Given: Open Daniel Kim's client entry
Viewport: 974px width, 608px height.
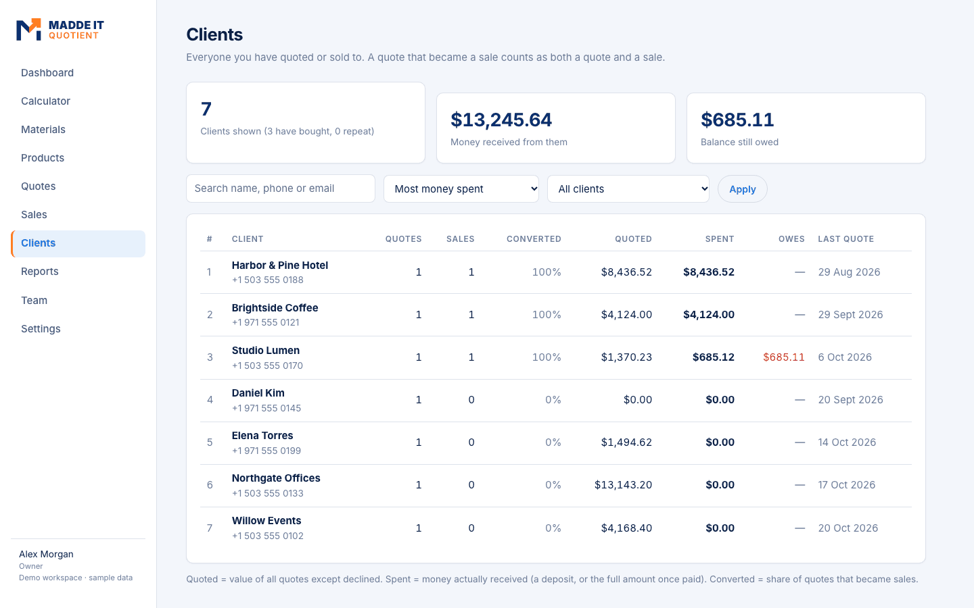Looking at the screenshot, I should pos(258,393).
